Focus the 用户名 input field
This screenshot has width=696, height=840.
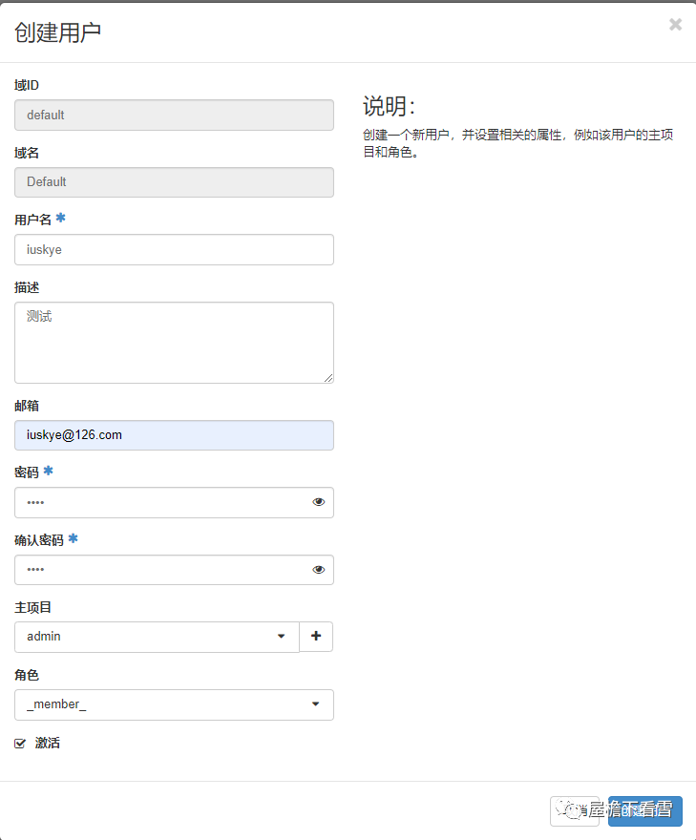click(174, 250)
